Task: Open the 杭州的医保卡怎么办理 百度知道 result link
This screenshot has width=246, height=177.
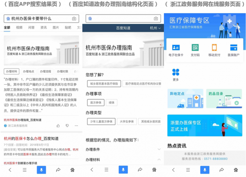Action: (x=31, y=139)
